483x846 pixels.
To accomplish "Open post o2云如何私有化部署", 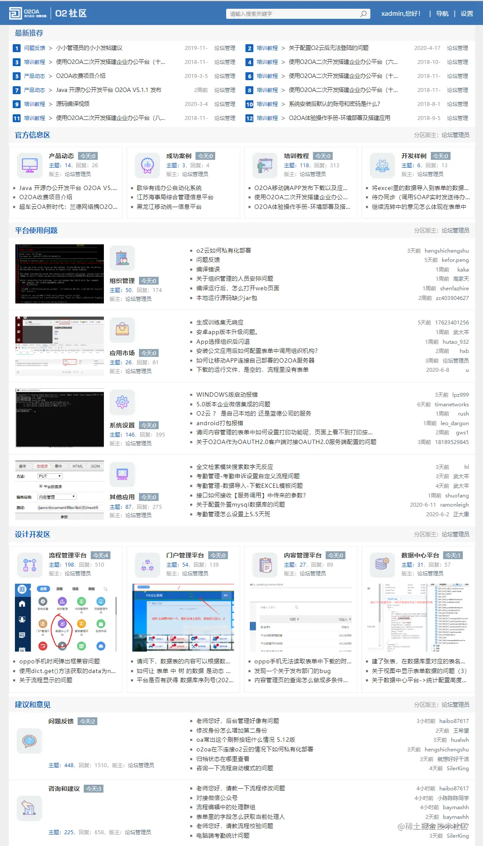I will click(x=224, y=250).
